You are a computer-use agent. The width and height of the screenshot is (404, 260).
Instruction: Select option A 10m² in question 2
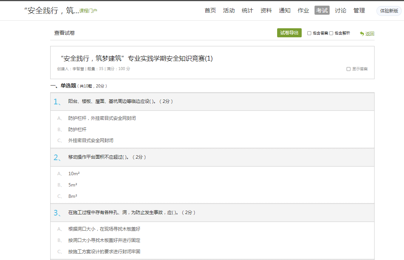pos(74,174)
